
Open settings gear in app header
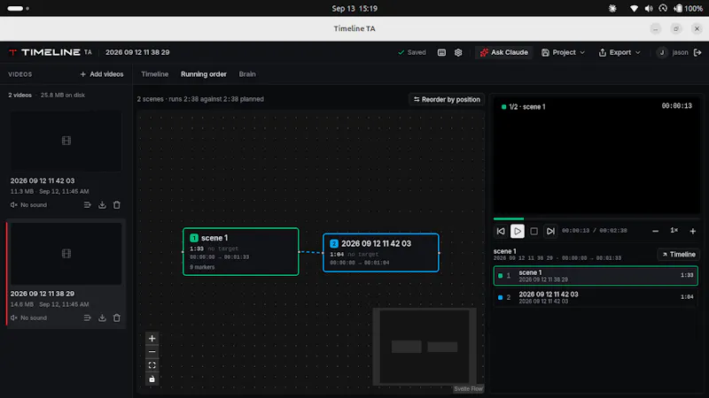[458, 52]
